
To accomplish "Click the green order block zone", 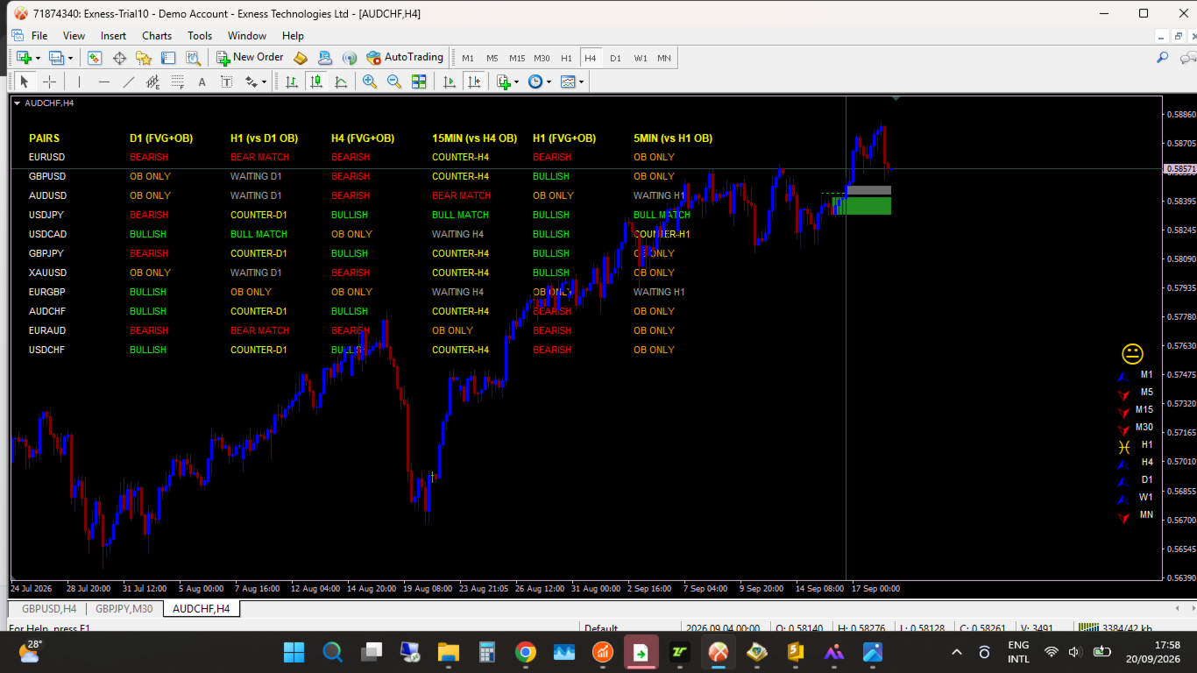I will 862,205.
